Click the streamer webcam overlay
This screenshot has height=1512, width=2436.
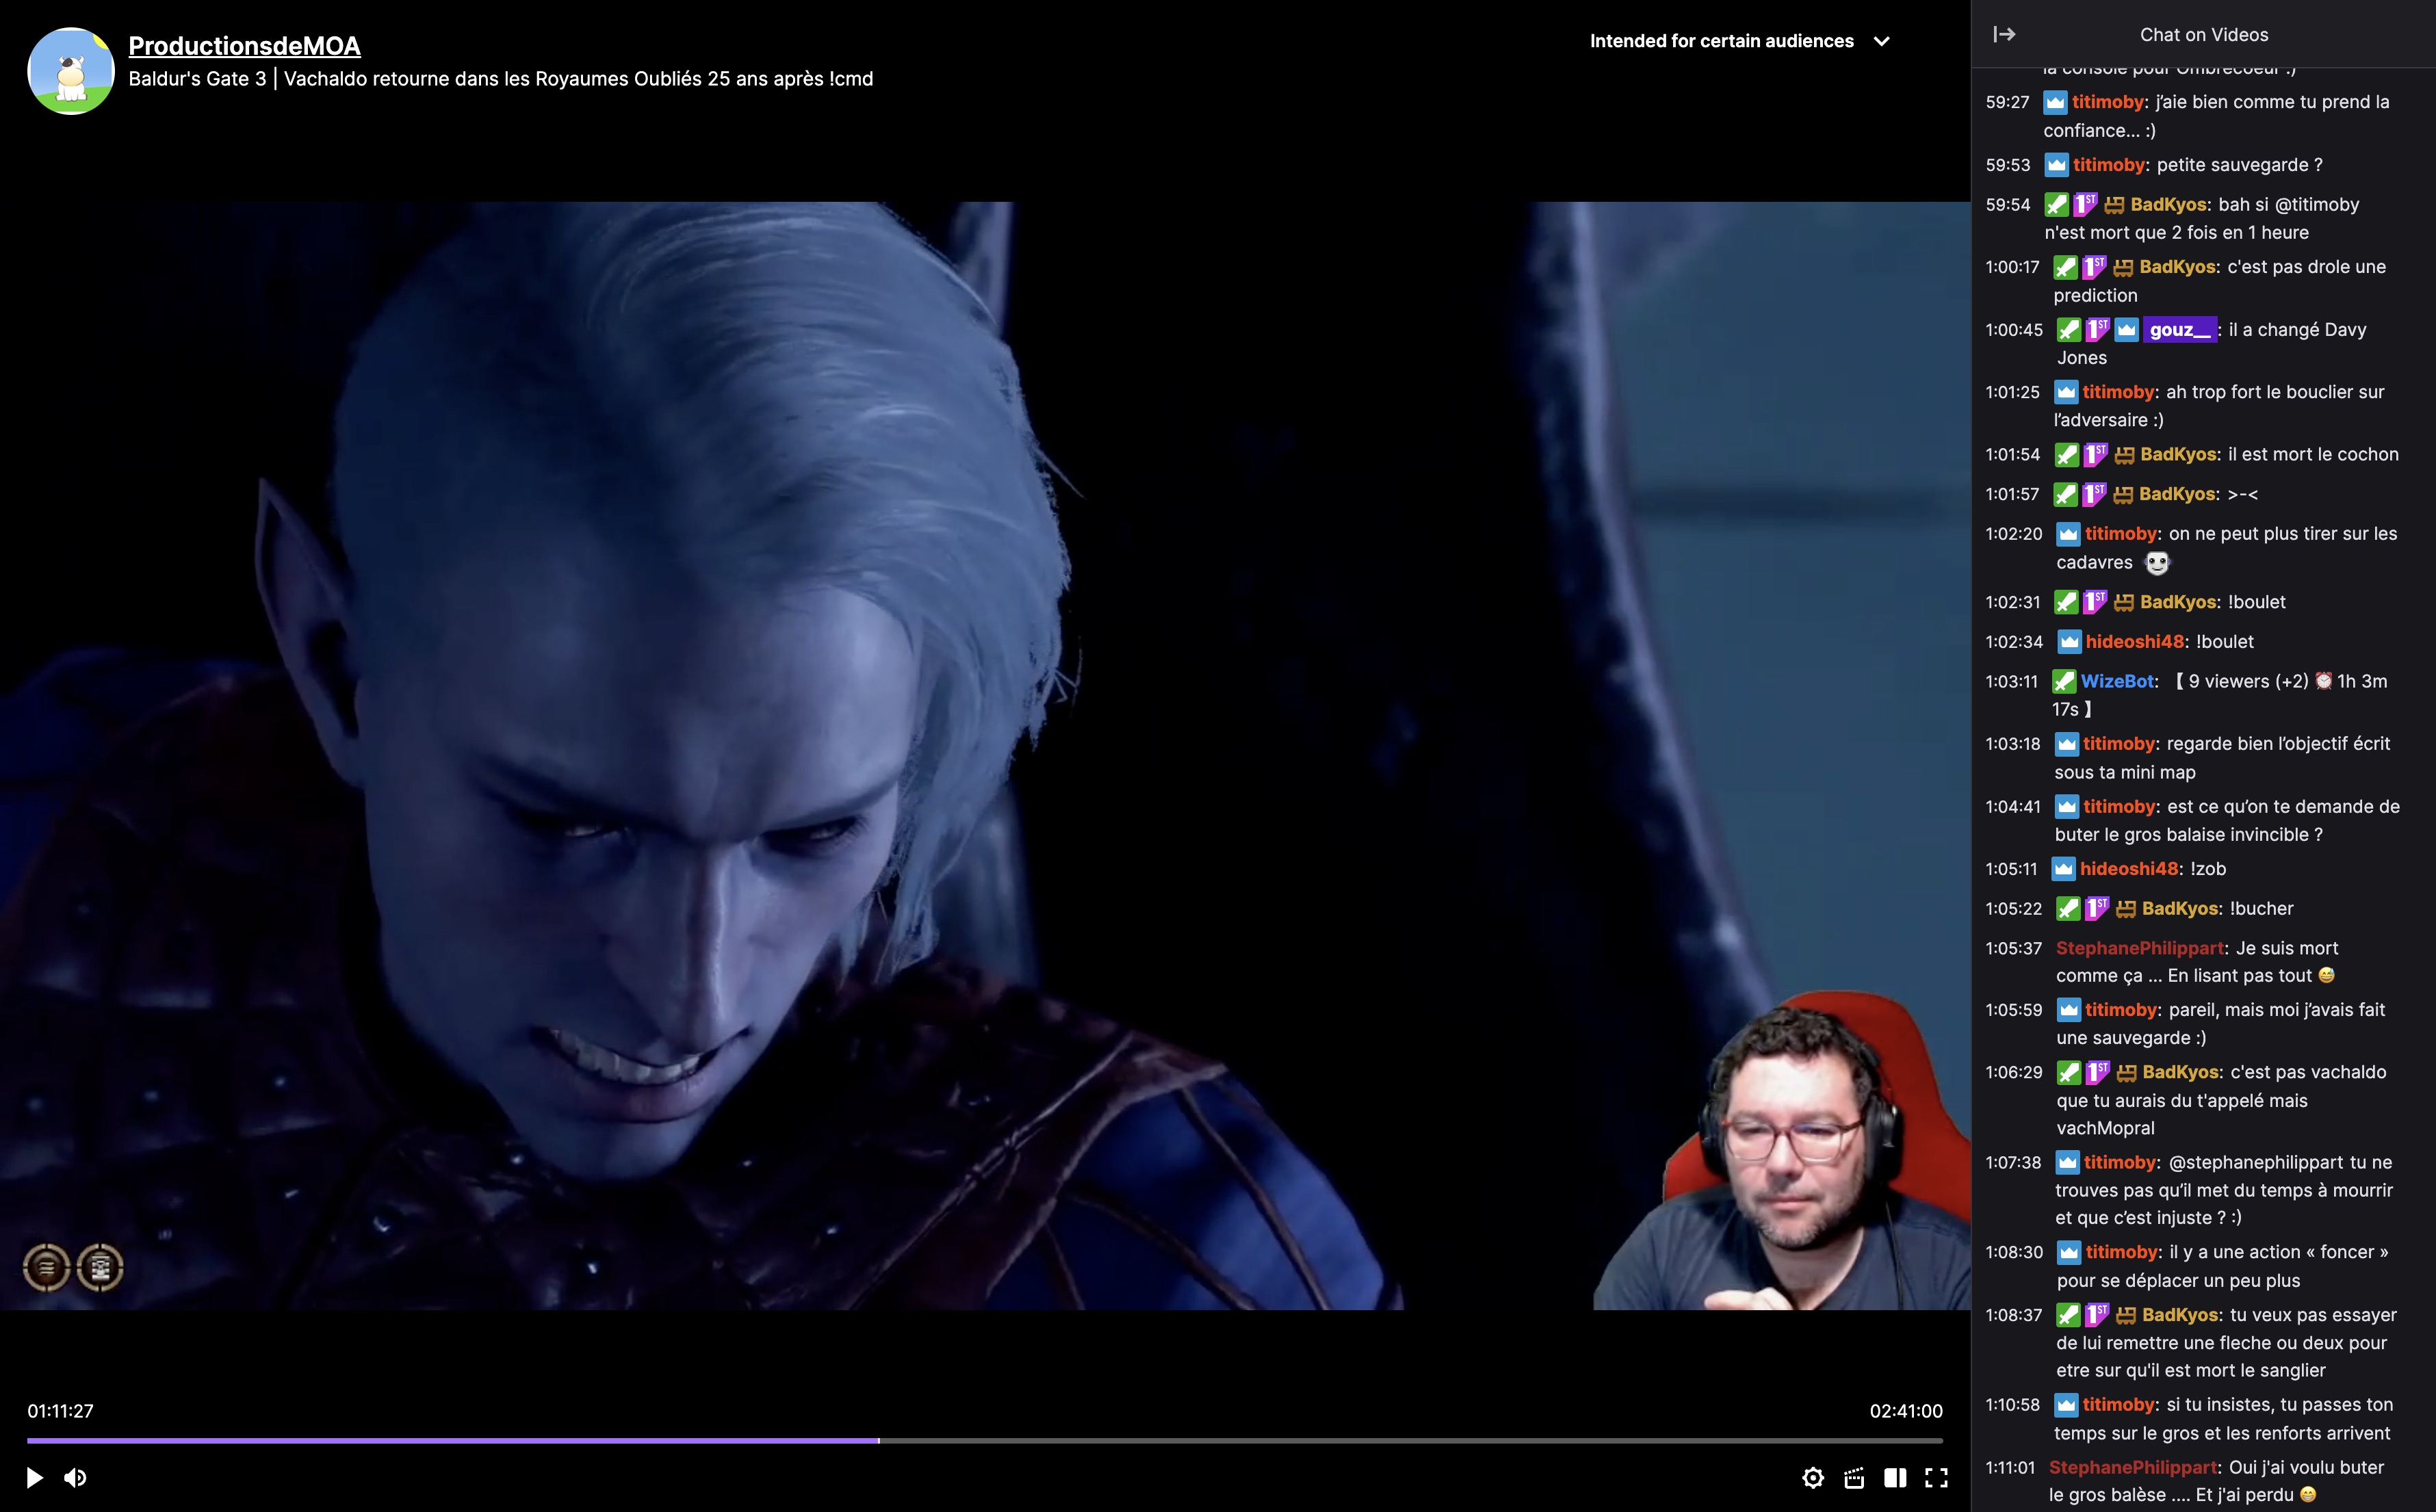[1782, 1150]
